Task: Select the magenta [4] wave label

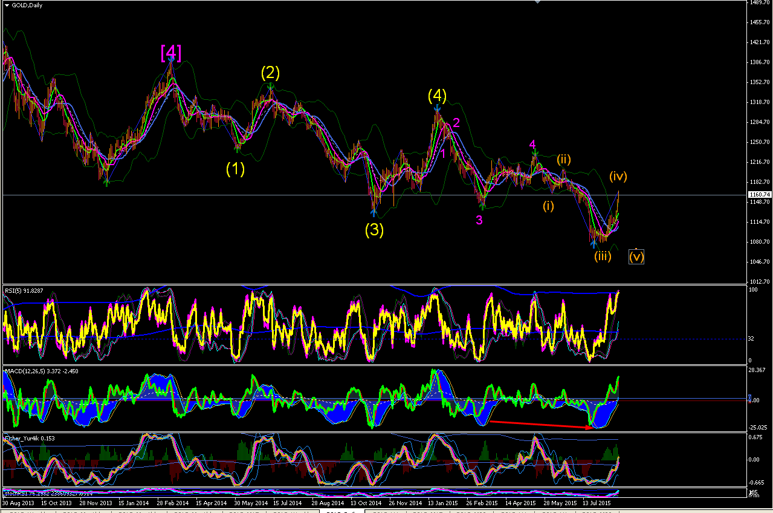Action: click(171, 52)
